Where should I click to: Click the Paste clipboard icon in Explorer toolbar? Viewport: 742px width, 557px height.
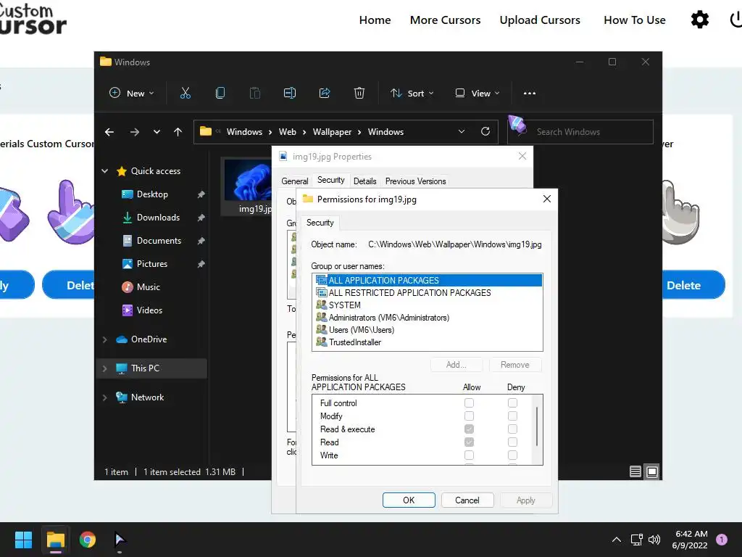tap(254, 94)
